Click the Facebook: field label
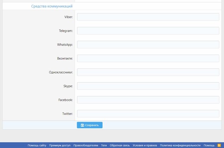Viewport: 224px width, 148px height. click(x=65, y=100)
